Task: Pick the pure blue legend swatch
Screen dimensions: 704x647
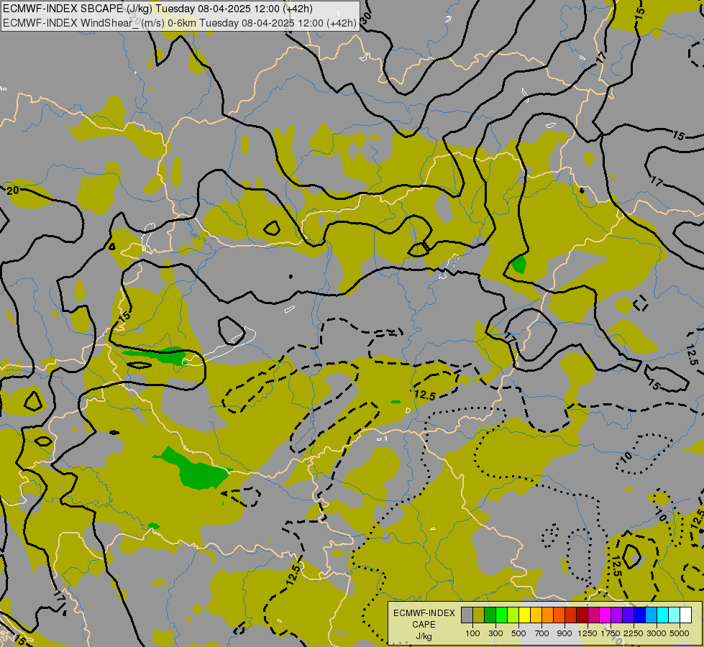Action: pos(640,615)
